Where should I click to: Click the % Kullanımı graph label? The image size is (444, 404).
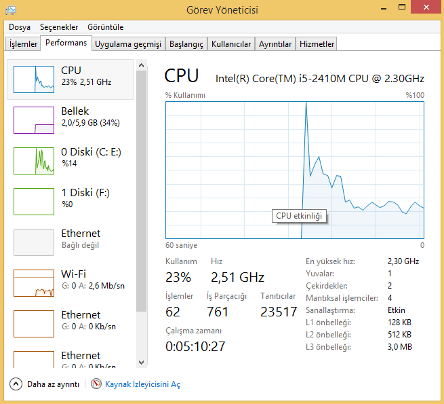point(185,95)
